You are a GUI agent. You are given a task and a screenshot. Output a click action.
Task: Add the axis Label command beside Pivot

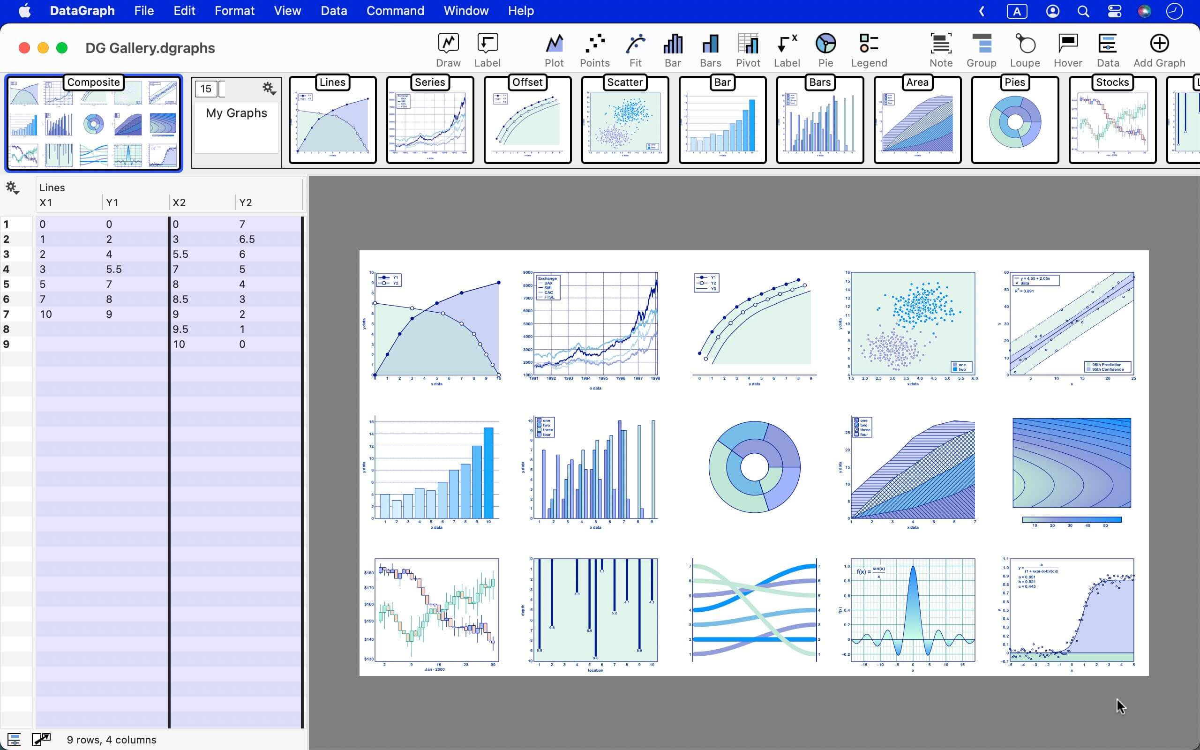pos(787,50)
